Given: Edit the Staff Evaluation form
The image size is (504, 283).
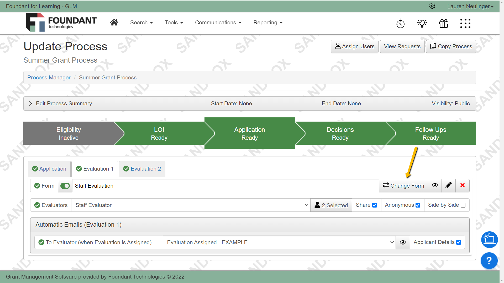Looking at the screenshot, I should click(x=448, y=186).
